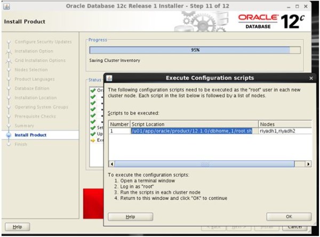Screen dimensions: 320x237
Task: Click the 95% installation progress bar
Action: [x=195, y=50]
